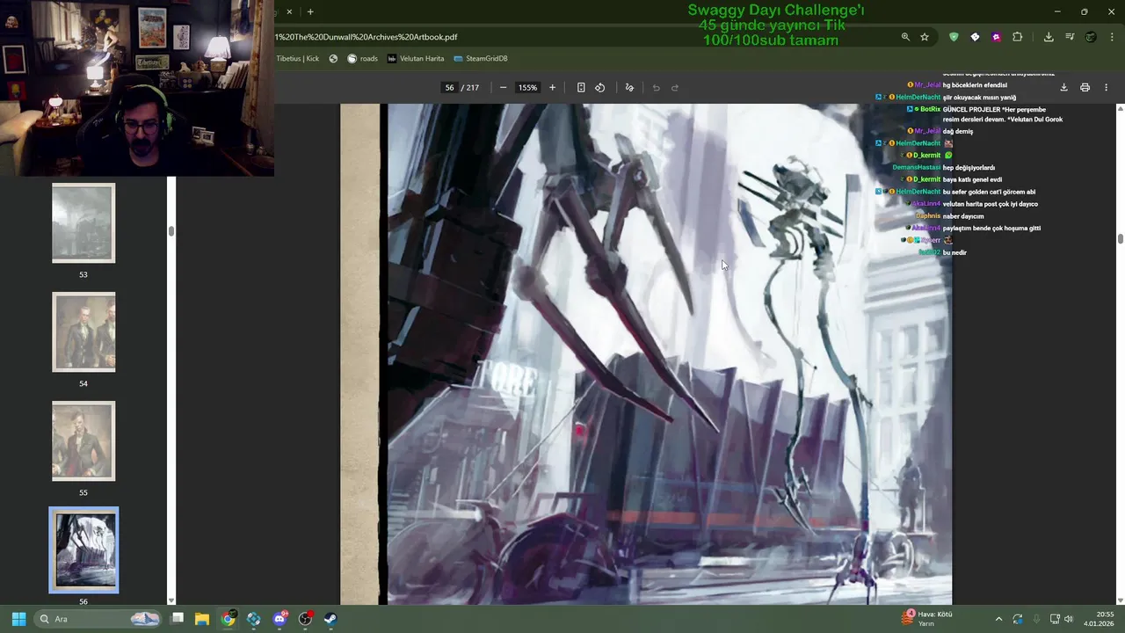The height and width of the screenshot is (633, 1125).
Task: Open the volume control in tray
Action: point(1069,619)
